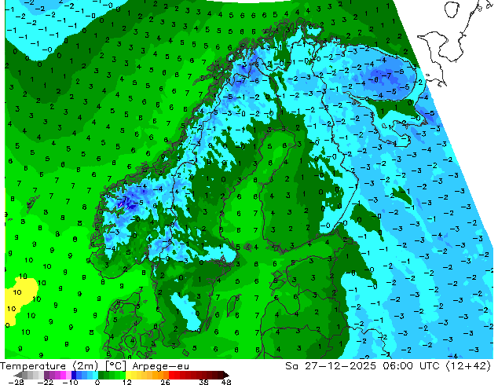Screen dimensions: 498x385
Task: Click the 0 label under the color scale
Action: (x=97, y=382)
